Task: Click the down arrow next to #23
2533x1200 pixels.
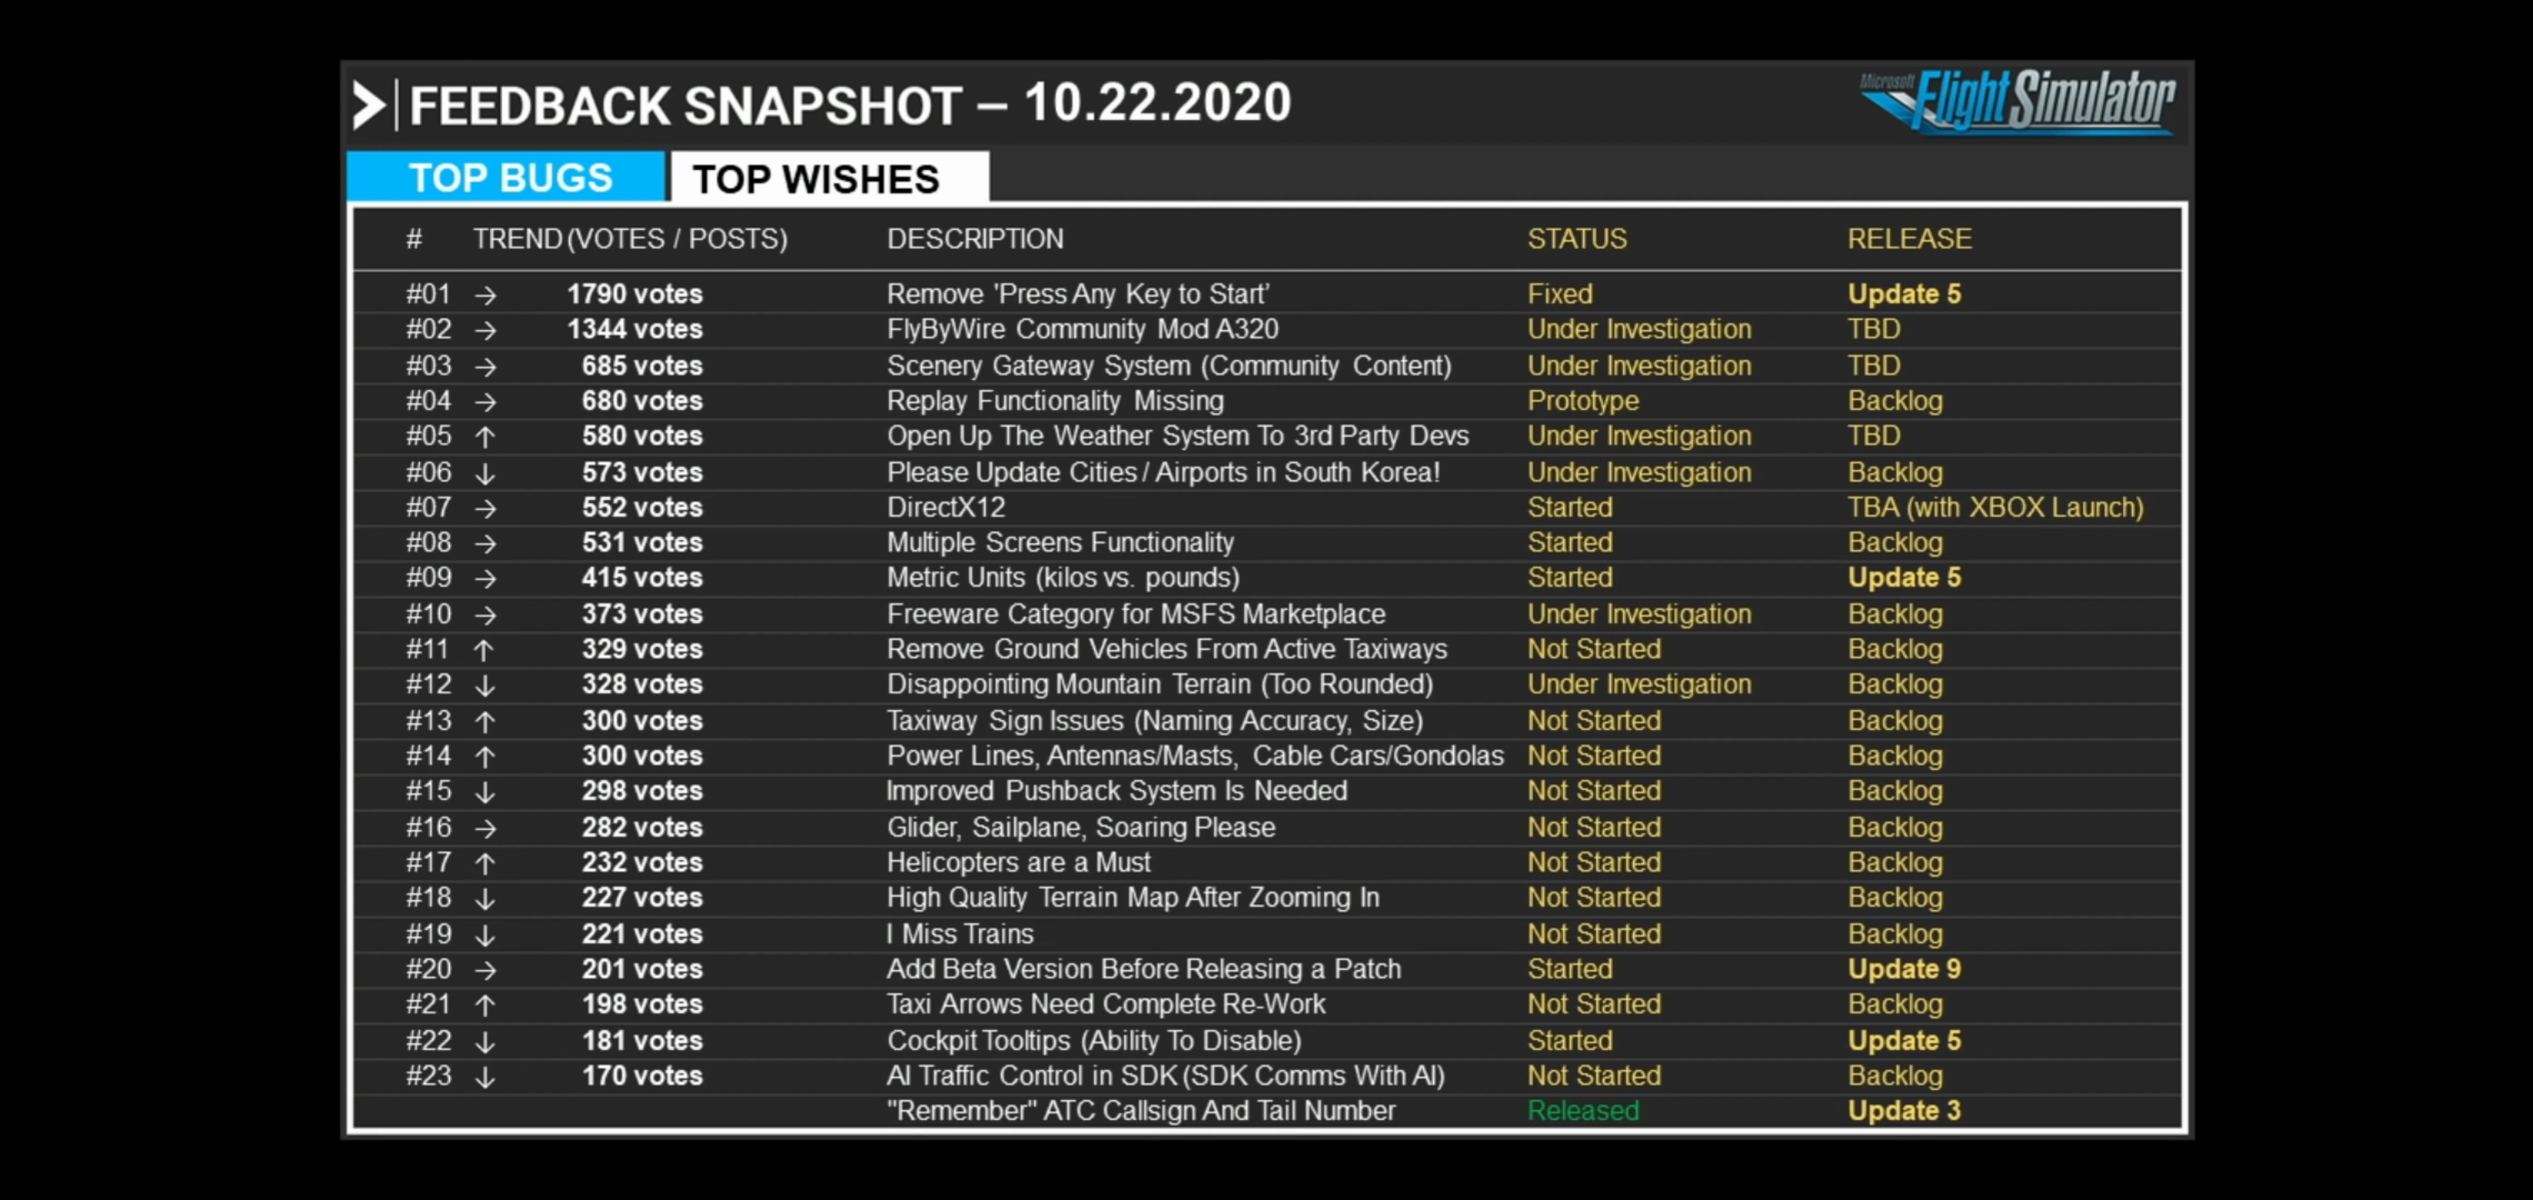Action: tap(485, 1077)
